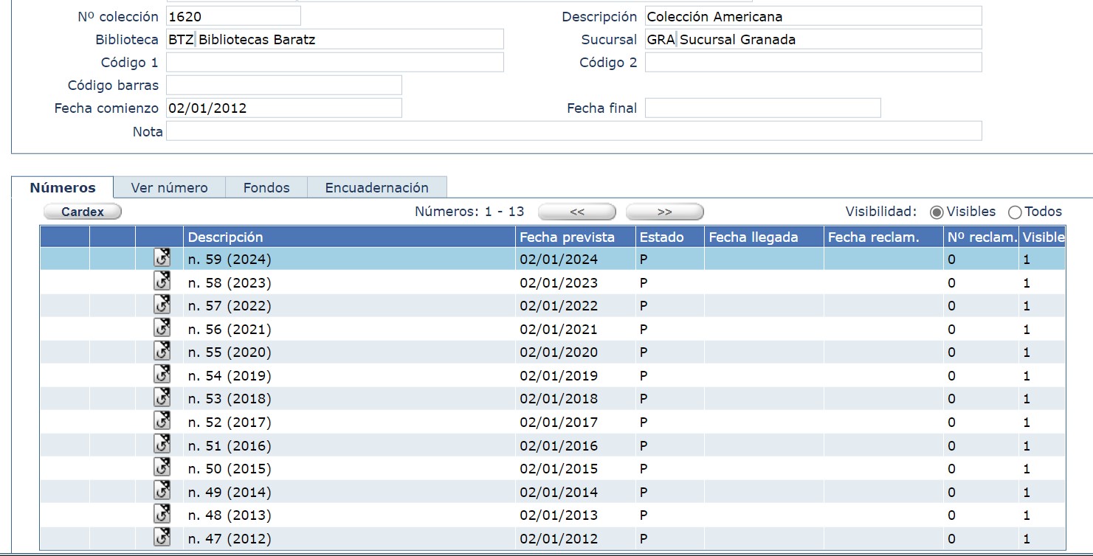Select the Todos visibility radio button
The image size is (1093, 556).
pos(1015,212)
